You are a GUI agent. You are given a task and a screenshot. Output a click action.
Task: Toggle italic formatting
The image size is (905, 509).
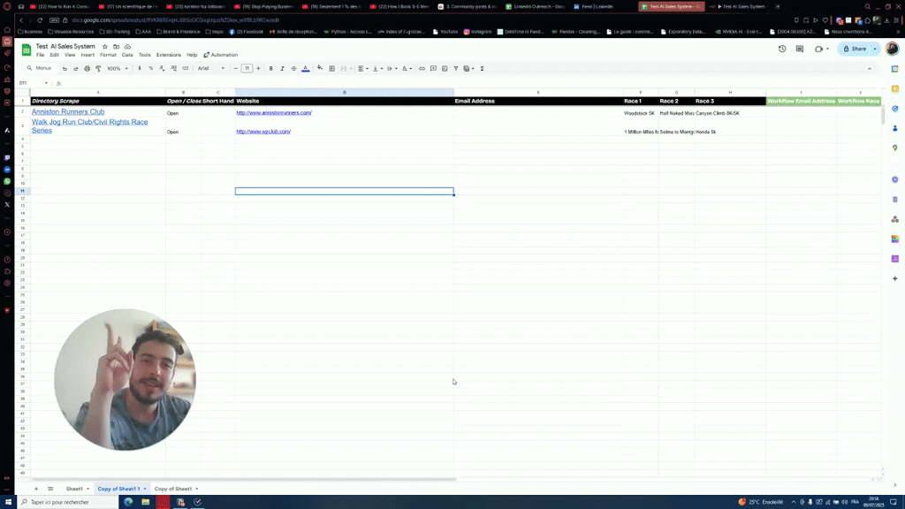click(x=282, y=69)
